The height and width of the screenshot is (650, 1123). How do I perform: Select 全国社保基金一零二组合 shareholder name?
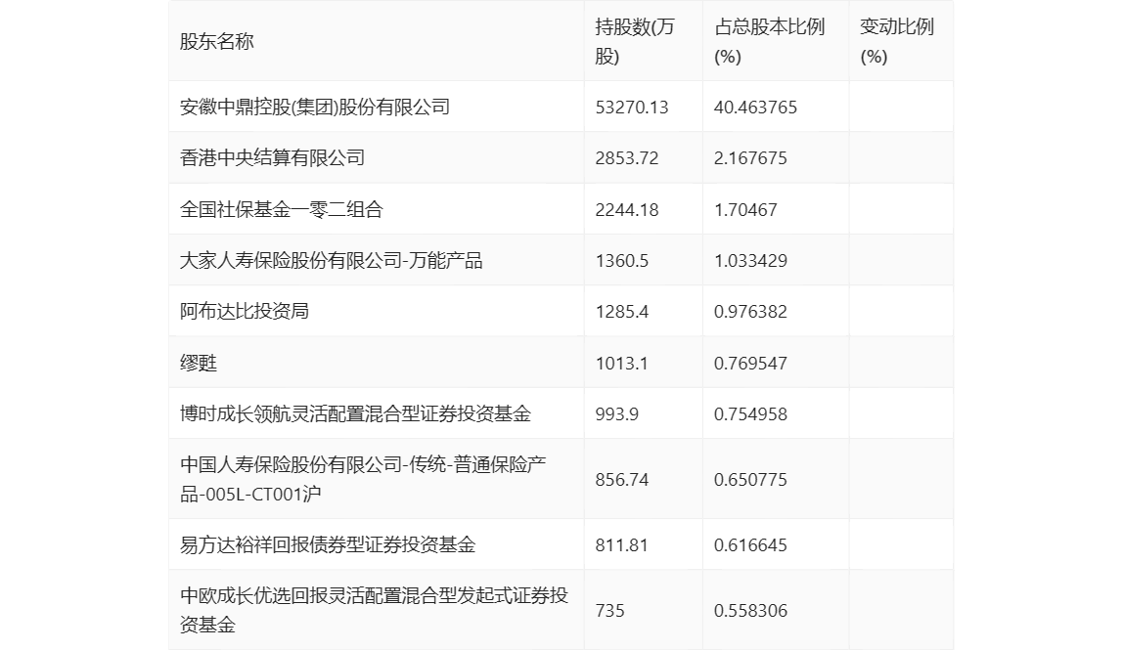pos(282,210)
